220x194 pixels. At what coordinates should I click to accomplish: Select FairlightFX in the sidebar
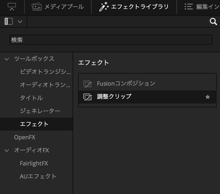pyautogui.click(x=34, y=163)
